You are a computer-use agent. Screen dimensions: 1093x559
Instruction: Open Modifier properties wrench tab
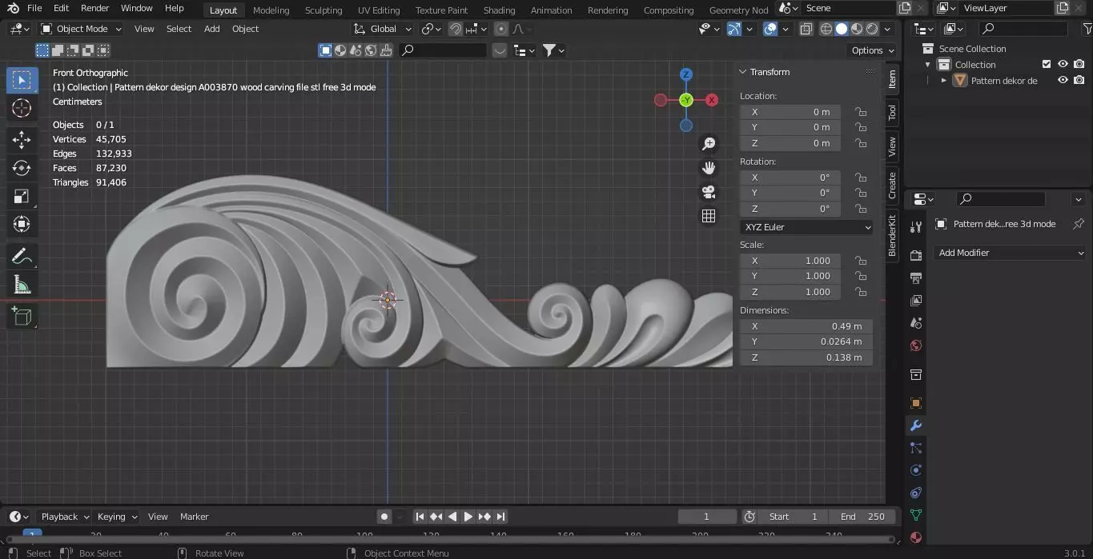(916, 425)
